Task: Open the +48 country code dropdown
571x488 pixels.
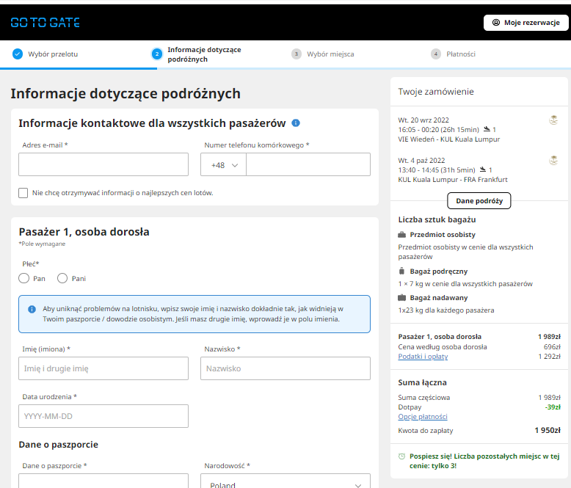Action: (223, 164)
